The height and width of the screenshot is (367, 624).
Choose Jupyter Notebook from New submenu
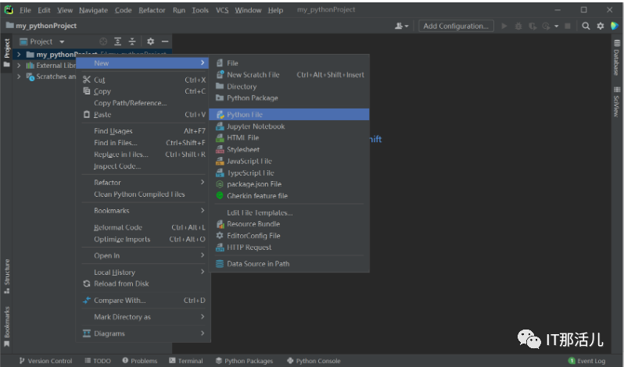[289, 126]
